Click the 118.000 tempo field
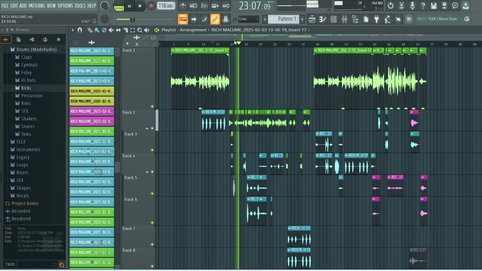 [x=165, y=6]
